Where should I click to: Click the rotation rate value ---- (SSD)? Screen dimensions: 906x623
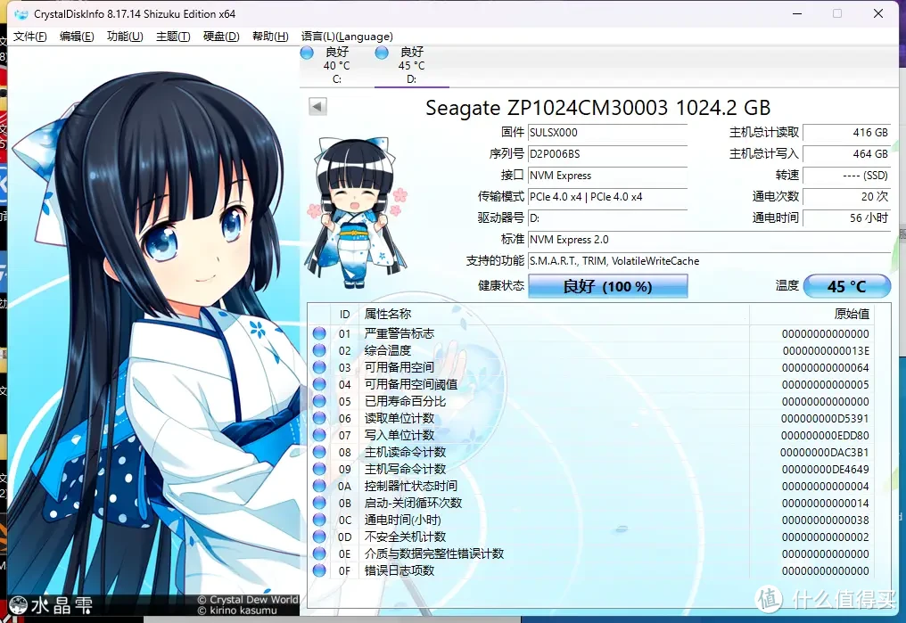click(846, 176)
